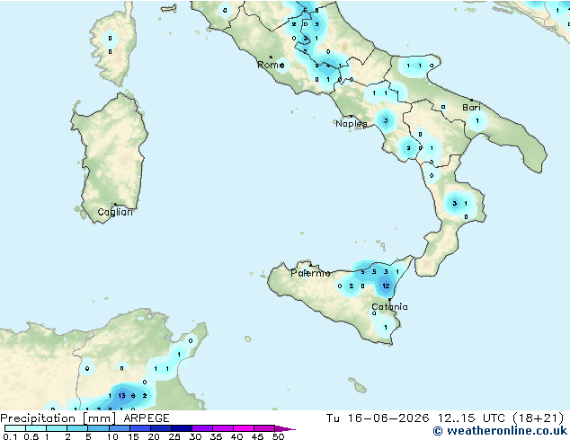Click the Tu 16-06-2026 date label
The image size is (570, 440).
pos(378,418)
